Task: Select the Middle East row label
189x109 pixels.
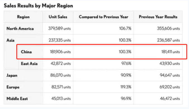Action: [x=17, y=99]
